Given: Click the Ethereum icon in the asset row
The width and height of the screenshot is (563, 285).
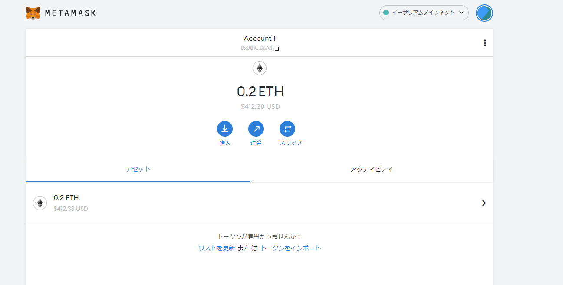Looking at the screenshot, I should 40,203.
